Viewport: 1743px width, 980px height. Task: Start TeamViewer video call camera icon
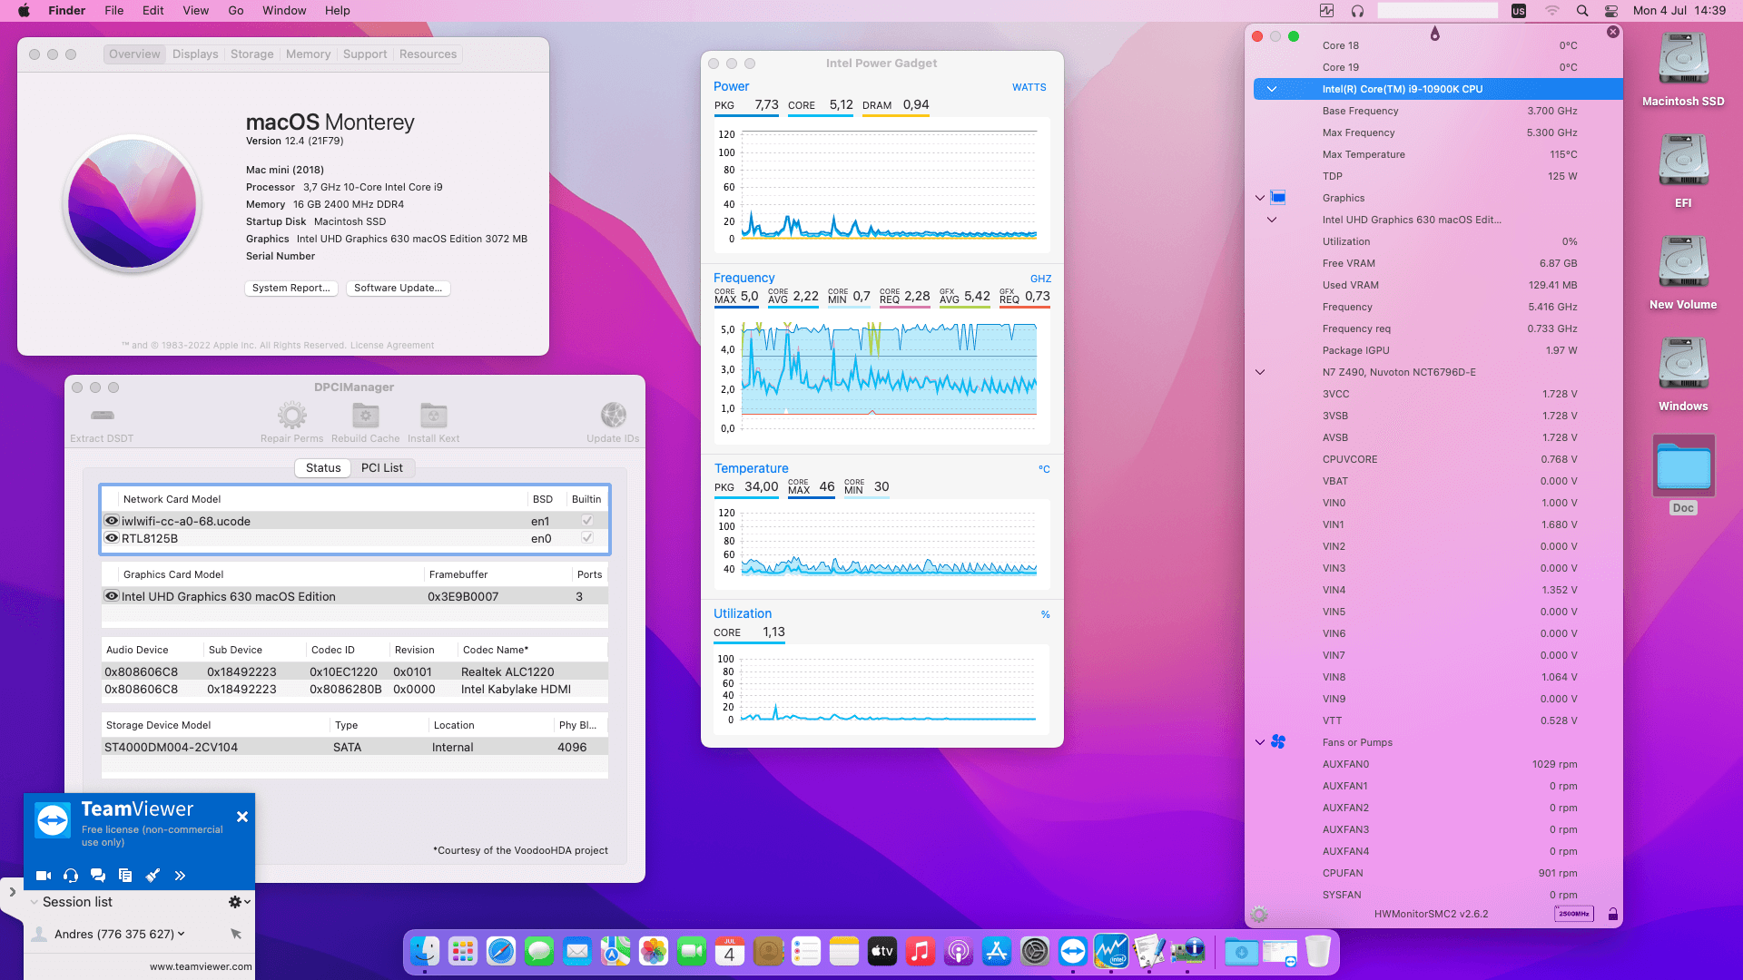[43, 876]
